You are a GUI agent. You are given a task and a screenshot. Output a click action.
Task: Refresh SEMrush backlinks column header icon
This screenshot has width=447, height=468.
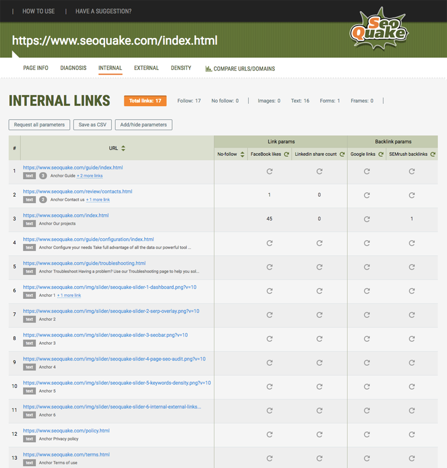[433, 154]
